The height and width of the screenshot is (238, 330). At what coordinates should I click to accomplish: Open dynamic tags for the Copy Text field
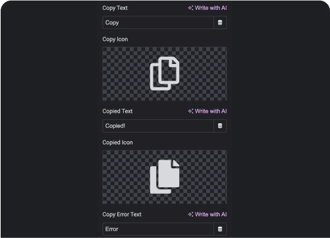pos(220,22)
